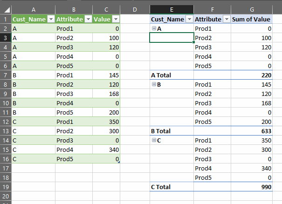This screenshot has height=204, width=282.
Task: Click the value 145 in column C
Action: 106,75
